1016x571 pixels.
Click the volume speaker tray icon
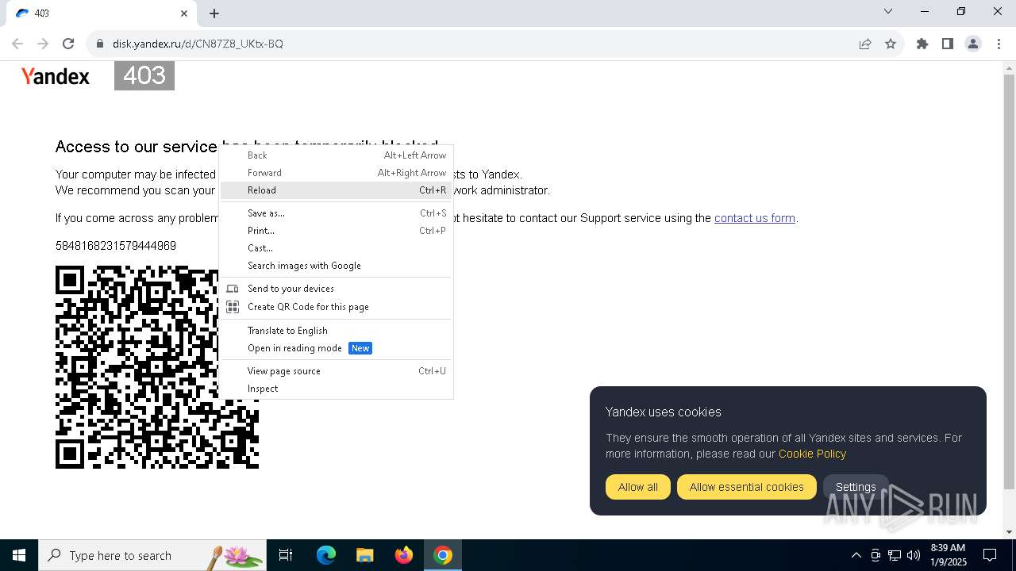pyautogui.click(x=914, y=555)
